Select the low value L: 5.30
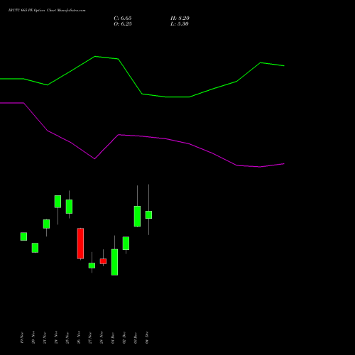Screen dimensions: 355x355 tap(180, 24)
